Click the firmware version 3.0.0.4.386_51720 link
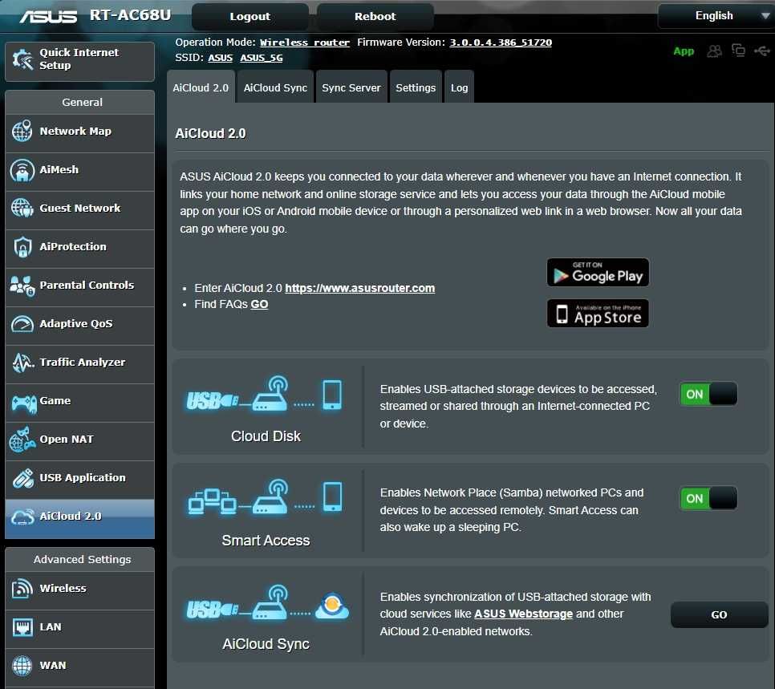775x689 pixels. [x=501, y=43]
